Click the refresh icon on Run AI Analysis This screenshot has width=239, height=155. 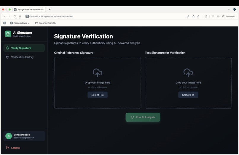[x=132, y=117]
